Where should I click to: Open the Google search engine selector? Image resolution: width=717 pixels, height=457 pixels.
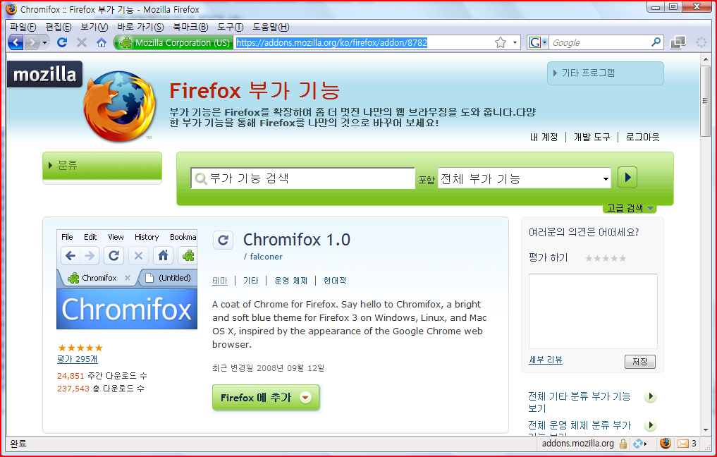pos(537,42)
